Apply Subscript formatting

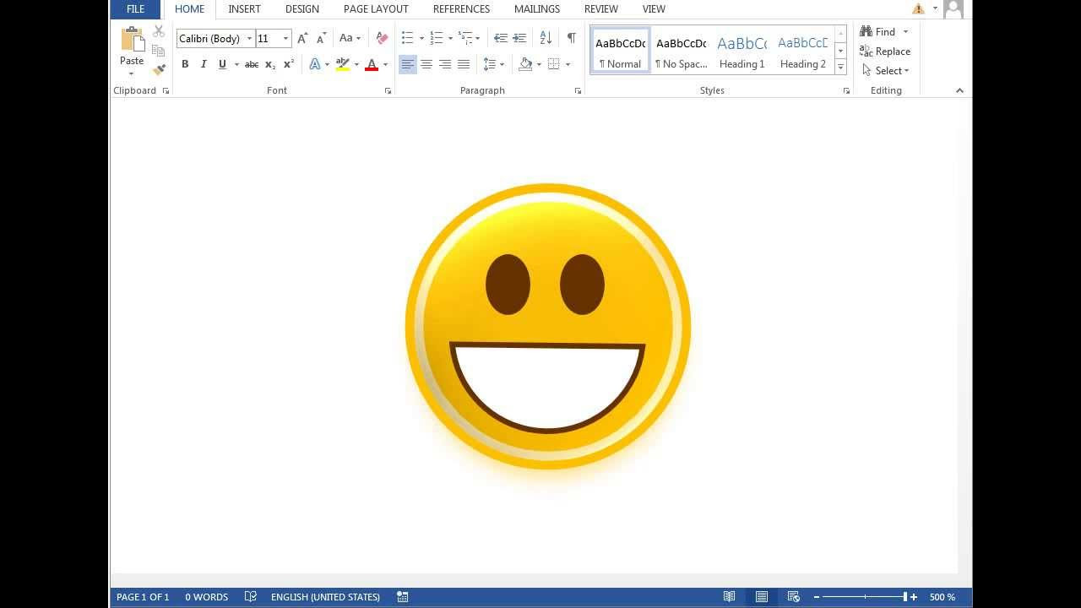[269, 63]
